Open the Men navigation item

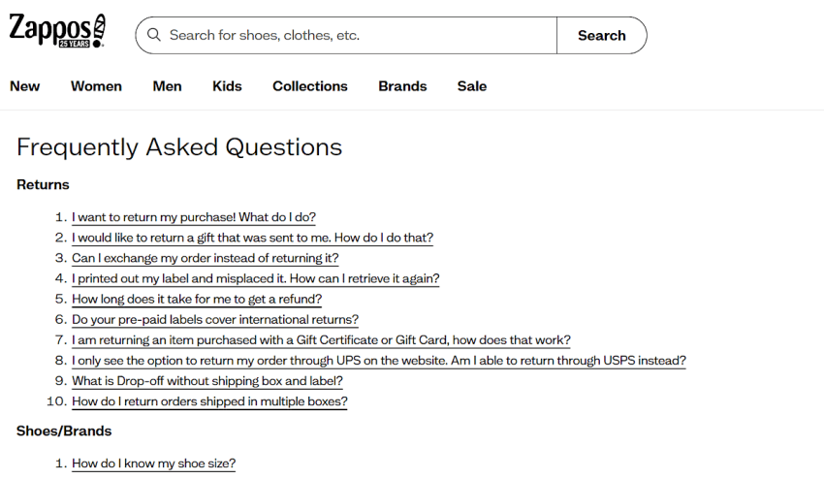[x=167, y=86]
